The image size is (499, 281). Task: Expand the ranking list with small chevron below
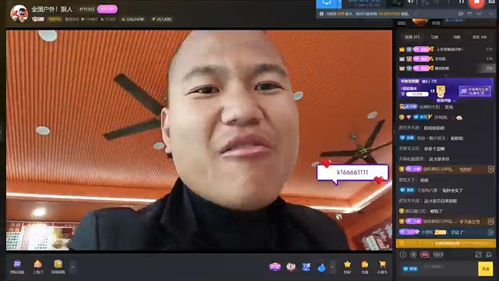pyautogui.click(x=445, y=76)
